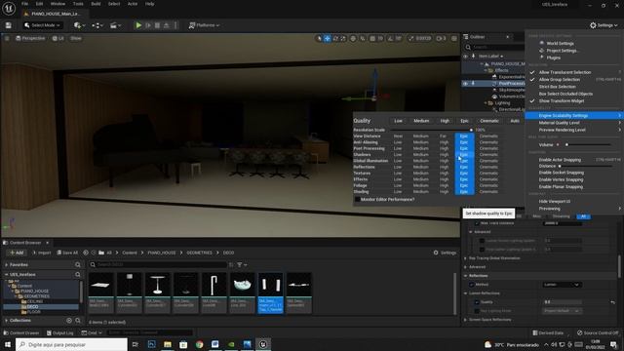Toggle Allow Group Selection option

point(559,80)
